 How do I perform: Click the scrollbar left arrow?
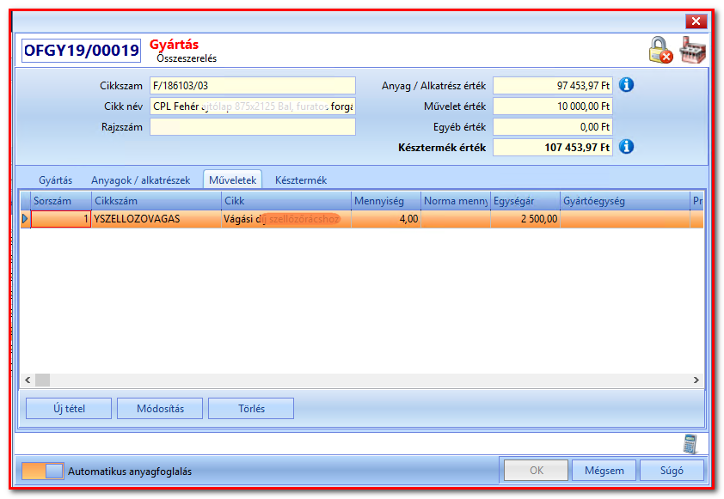pos(28,380)
